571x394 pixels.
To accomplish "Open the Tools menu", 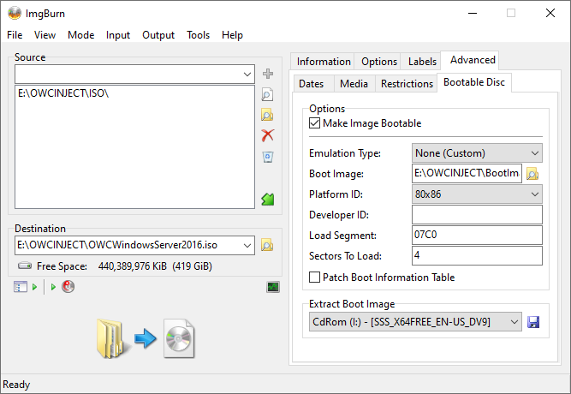I will (198, 35).
